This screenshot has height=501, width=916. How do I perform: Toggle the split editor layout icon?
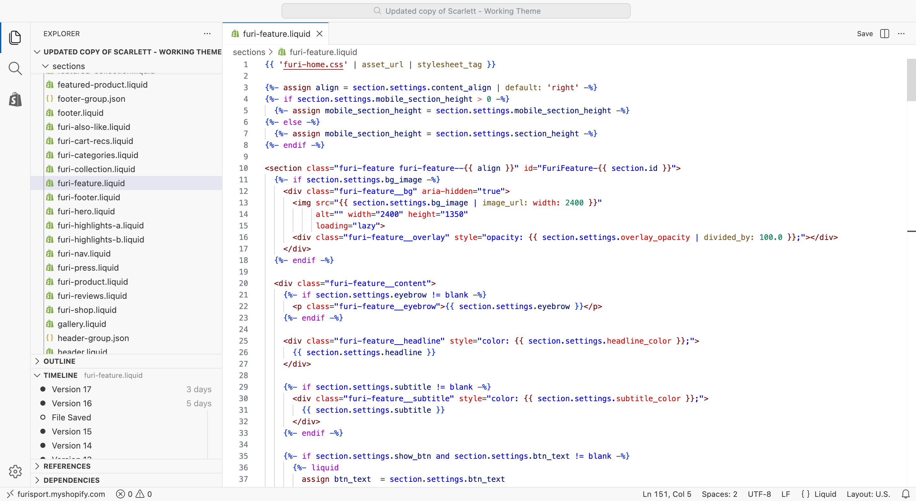[884, 33]
